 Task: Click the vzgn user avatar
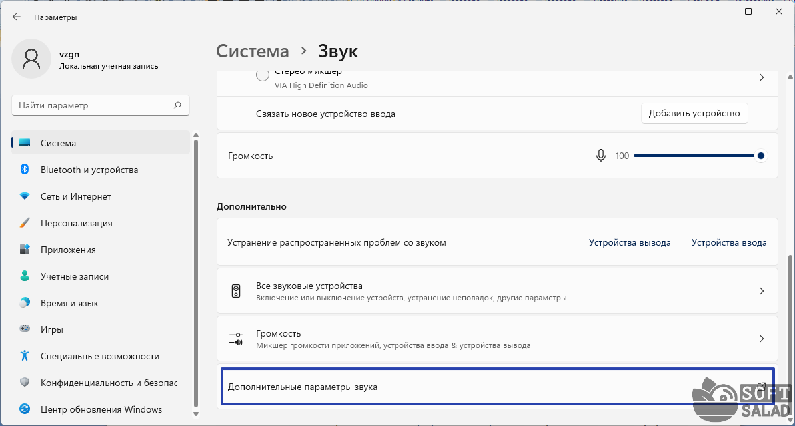click(x=31, y=59)
